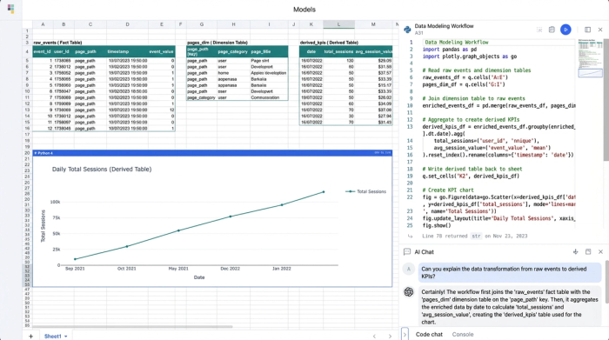Click the event_value header cell
Image resolution: width=609 pixels, height=340 pixels.
(161, 51)
